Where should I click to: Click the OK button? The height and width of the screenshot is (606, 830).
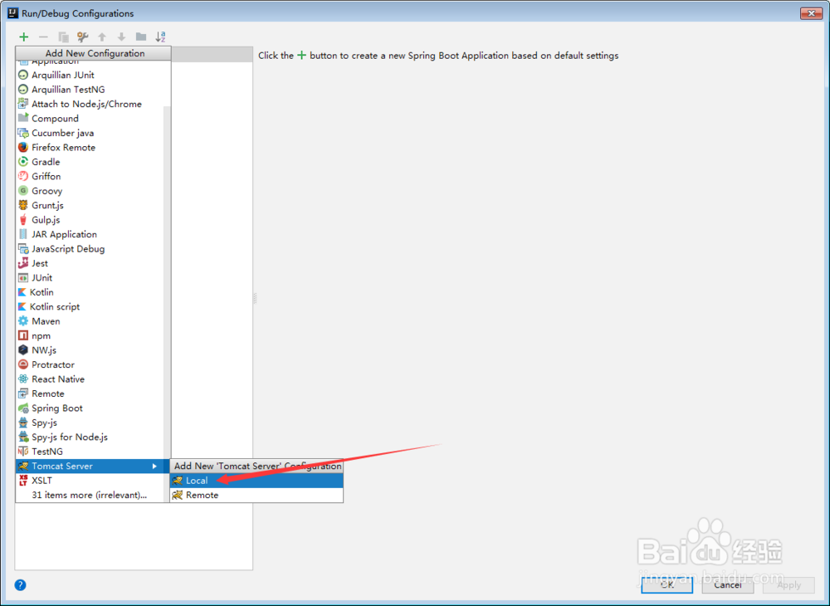[667, 584]
